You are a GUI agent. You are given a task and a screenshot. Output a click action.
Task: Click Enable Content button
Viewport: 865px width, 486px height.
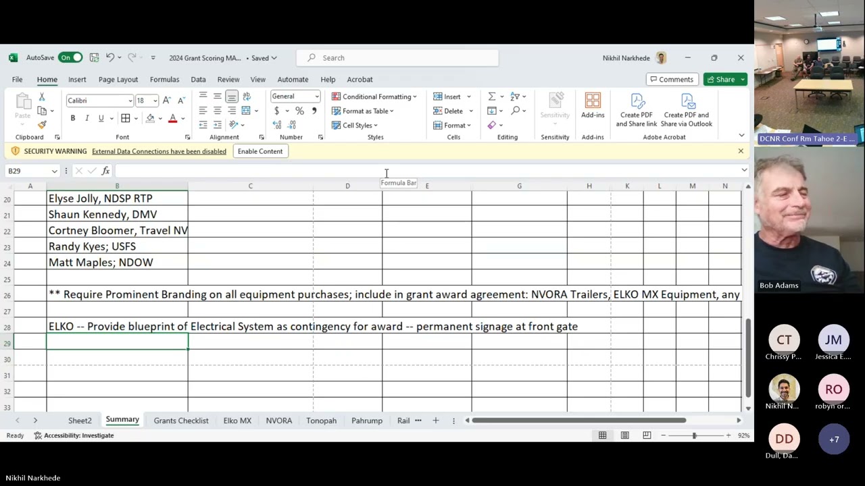point(260,151)
